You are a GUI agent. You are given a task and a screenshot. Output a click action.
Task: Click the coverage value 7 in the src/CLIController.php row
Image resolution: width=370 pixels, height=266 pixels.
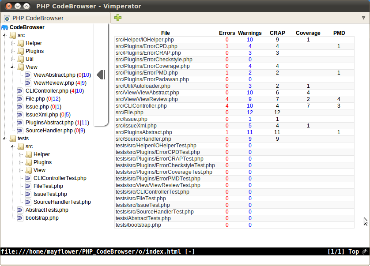pos(308,106)
